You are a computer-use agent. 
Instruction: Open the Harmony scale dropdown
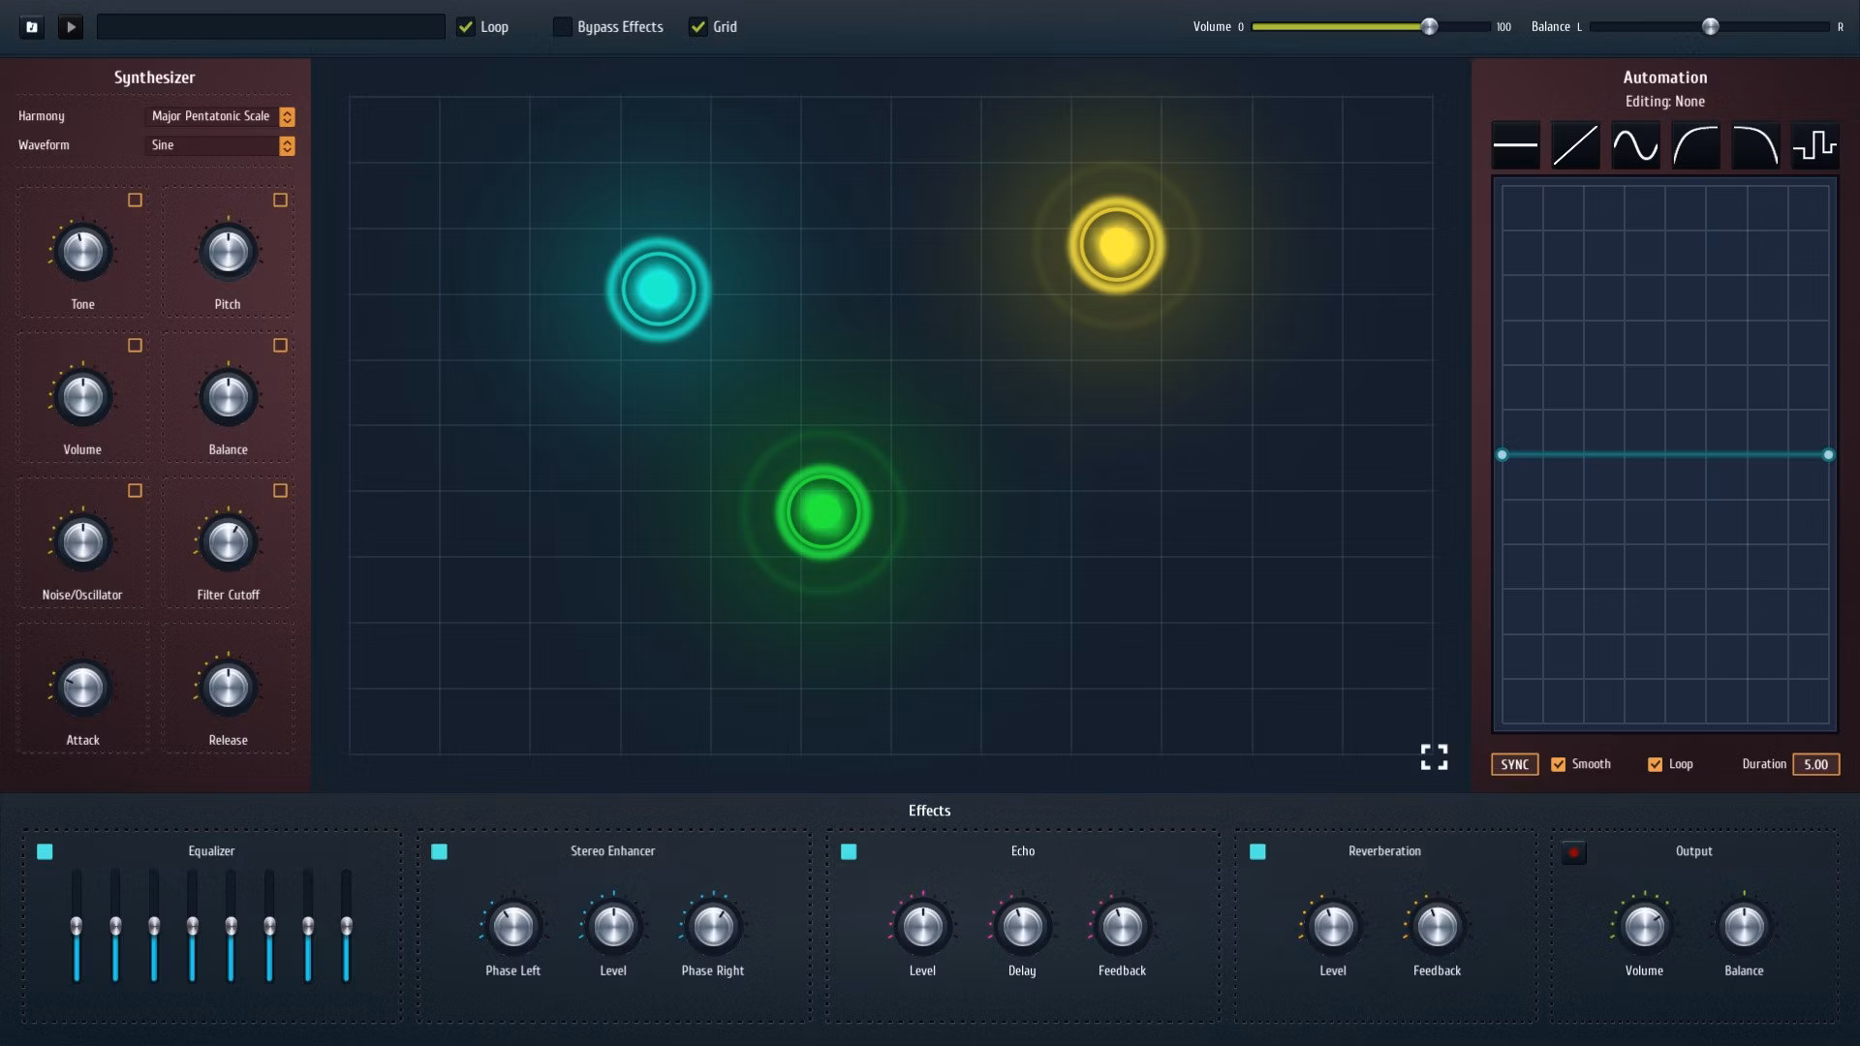pos(221,116)
